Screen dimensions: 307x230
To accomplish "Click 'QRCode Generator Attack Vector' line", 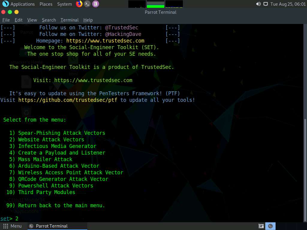I will point(59,179).
